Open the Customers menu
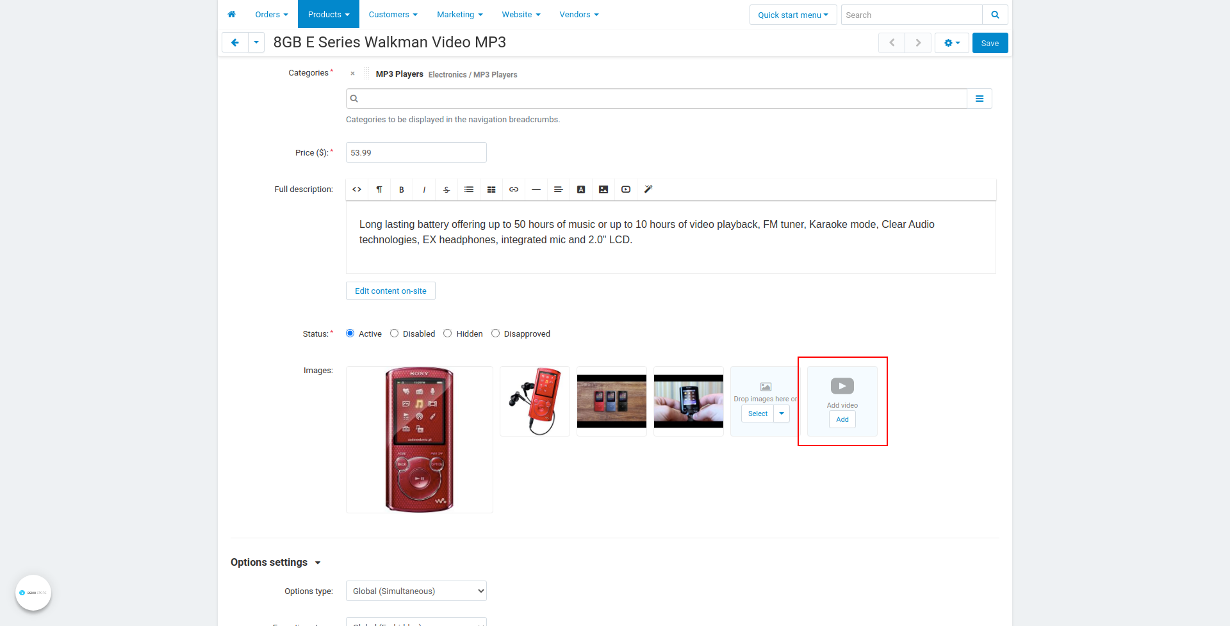This screenshot has width=1230, height=626. coord(393,14)
